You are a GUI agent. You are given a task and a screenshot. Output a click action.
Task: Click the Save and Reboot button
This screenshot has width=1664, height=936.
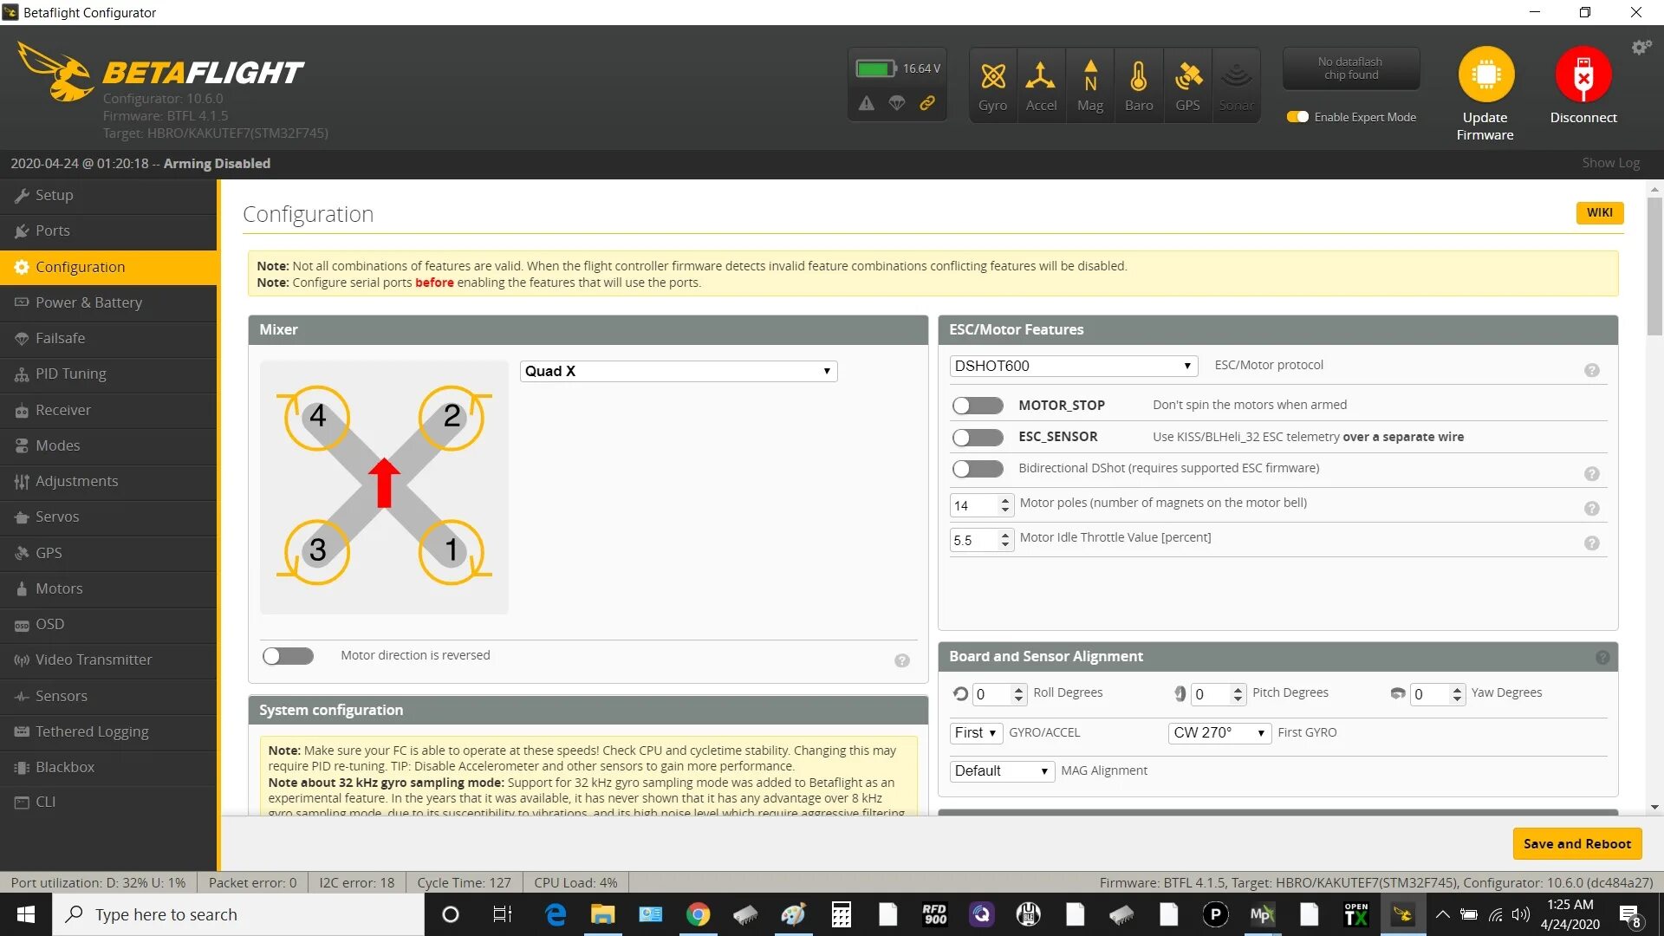pyautogui.click(x=1576, y=843)
